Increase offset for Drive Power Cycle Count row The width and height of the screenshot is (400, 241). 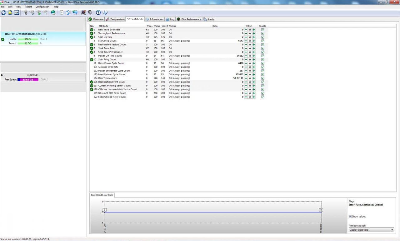(x=254, y=63)
